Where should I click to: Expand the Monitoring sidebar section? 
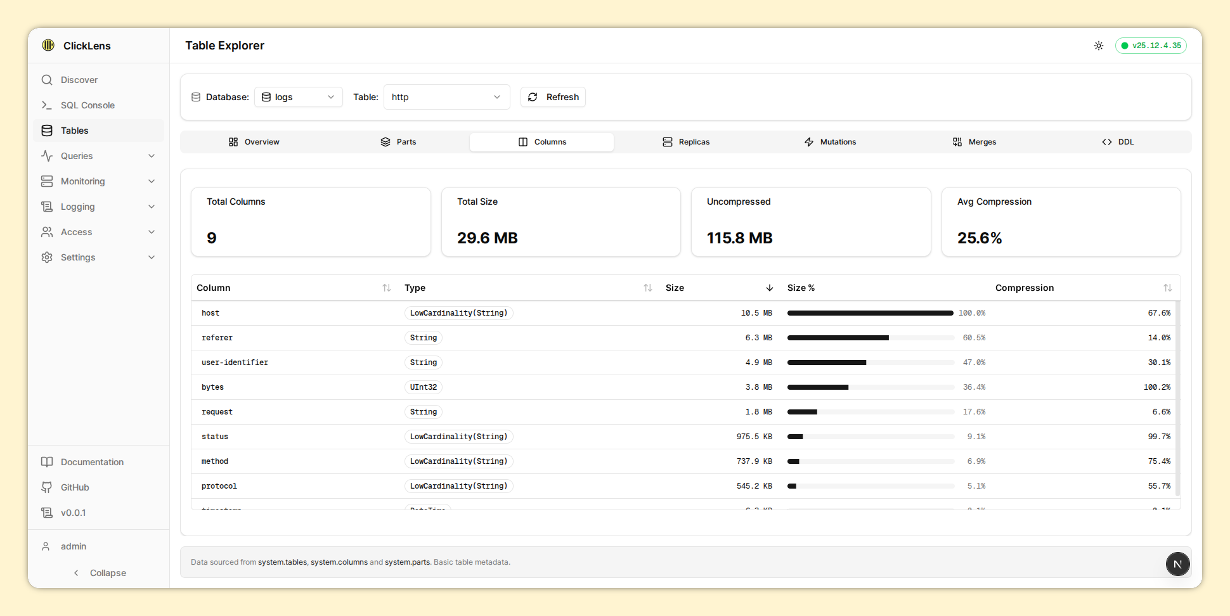coord(98,181)
